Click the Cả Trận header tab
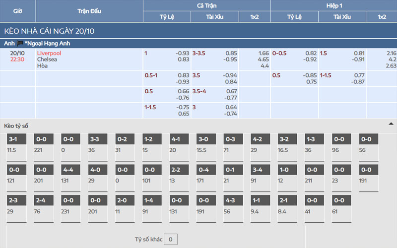Viewport: 397px width, 248px height. 206,5
